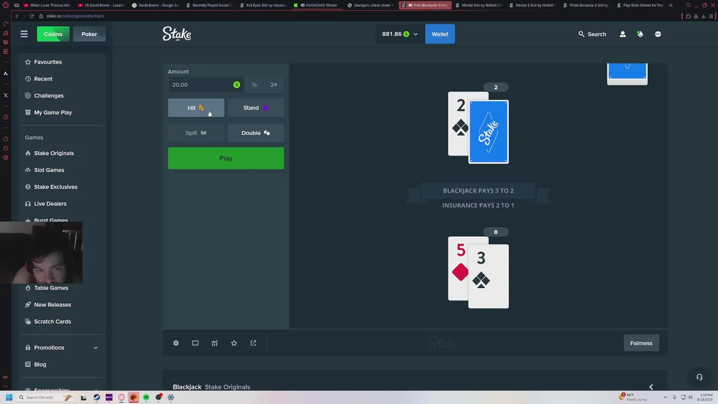
Task: Open the X icon in the browser sidebar
Action: tap(6, 95)
